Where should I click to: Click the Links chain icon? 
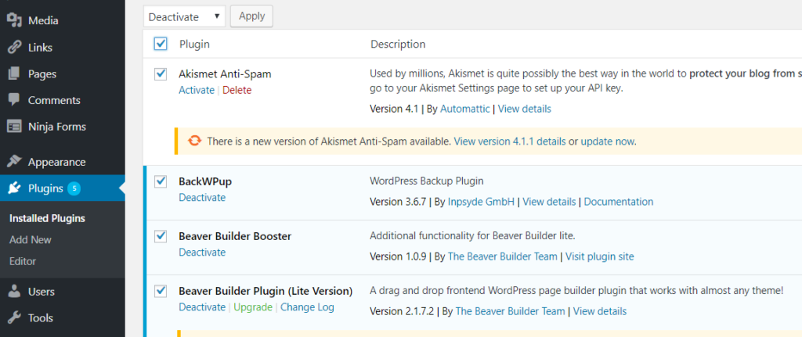(x=15, y=47)
